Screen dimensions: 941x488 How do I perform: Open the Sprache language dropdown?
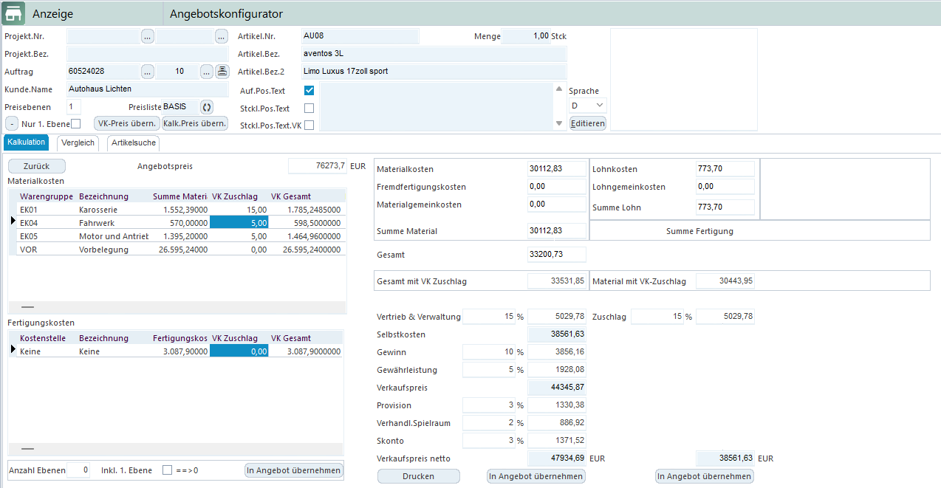tap(588, 106)
